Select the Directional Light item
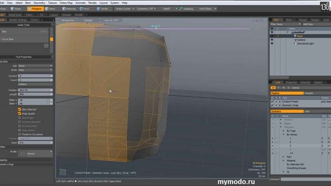331x186 pixels. [305, 43]
